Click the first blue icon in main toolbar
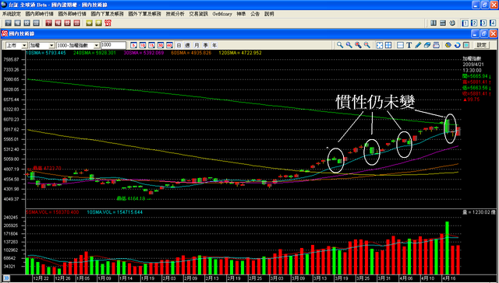The image size is (499, 283). coord(8,23)
